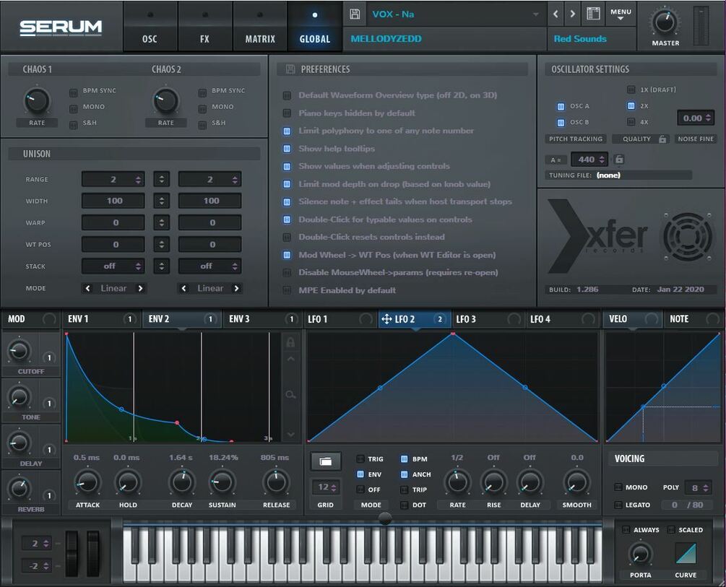Click the A= 440 tuning value field
The height and width of the screenshot is (587, 726).
[589, 160]
